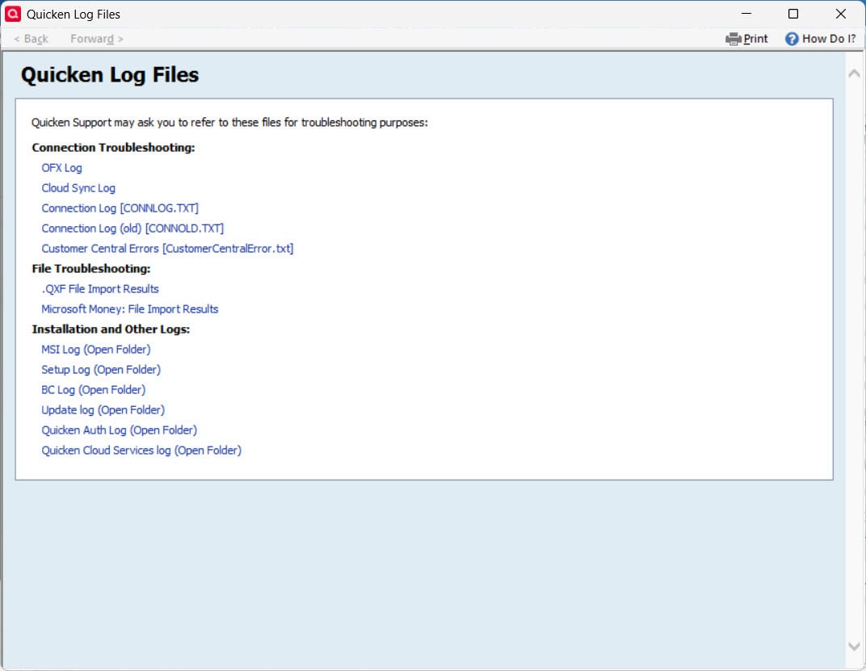This screenshot has height=671, width=866.
Task: Open the Quicken Auth Log folder link
Action: coord(120,430)
